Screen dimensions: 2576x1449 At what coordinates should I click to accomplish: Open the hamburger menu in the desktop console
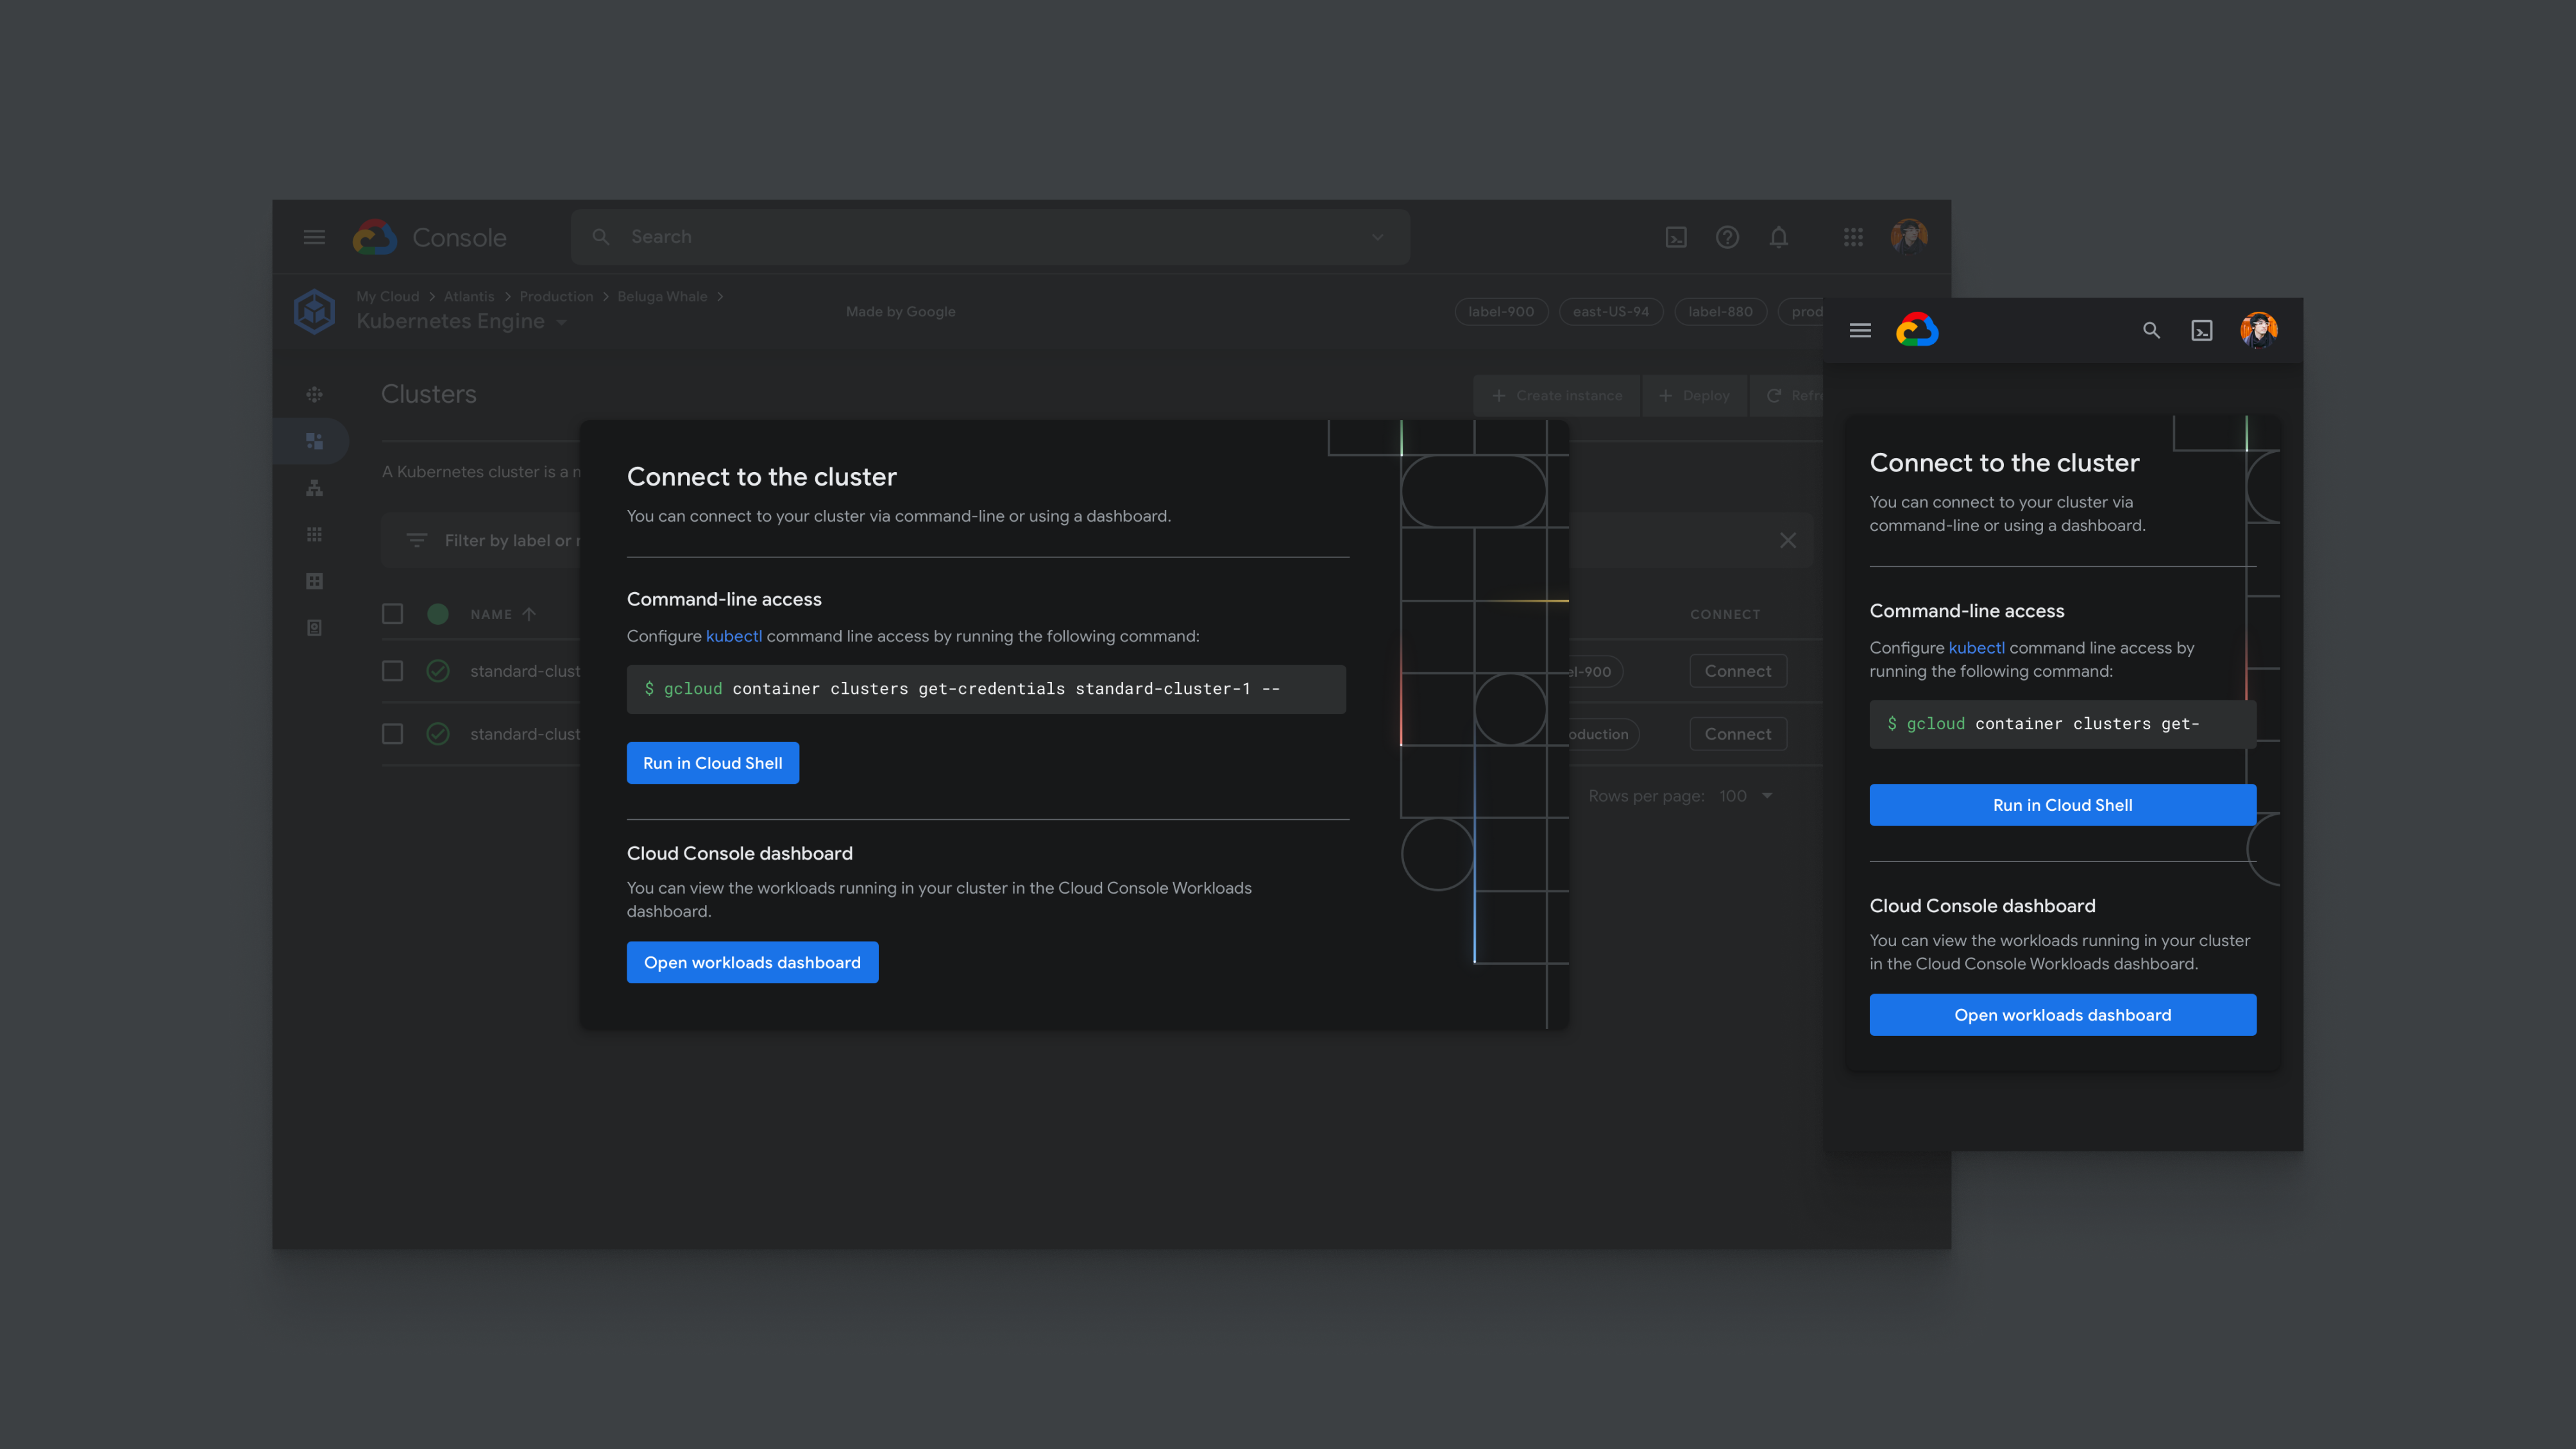tap(314, 237)
